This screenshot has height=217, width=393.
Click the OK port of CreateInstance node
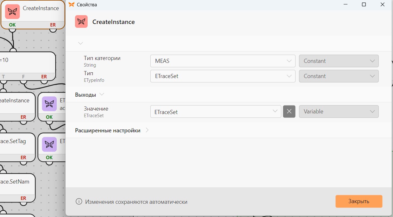pos(12,25)
